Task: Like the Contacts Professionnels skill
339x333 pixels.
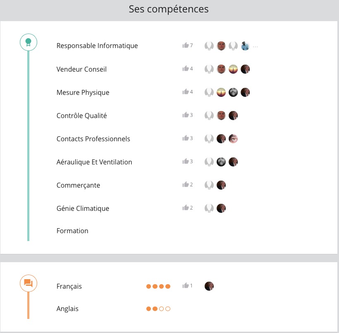Action: tap(185, 138)
